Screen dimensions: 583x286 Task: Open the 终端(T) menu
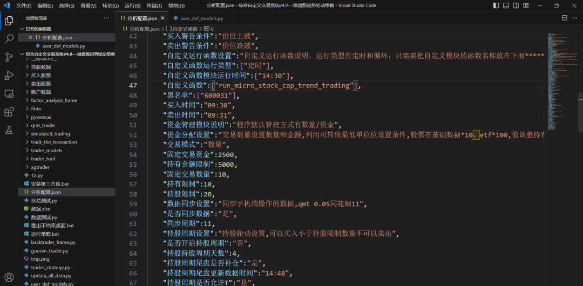[154, 5]
